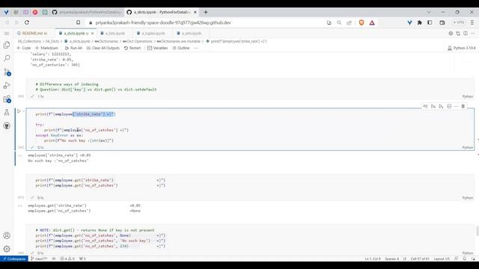Open Source Control view in activity bar

(x=7, y=72)
